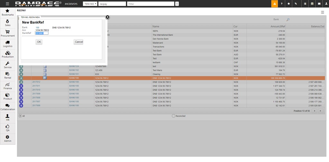This screenshot has height=162, width=329.
Task: Select the Reconciled radio button
Action: (x=173, y=116)
